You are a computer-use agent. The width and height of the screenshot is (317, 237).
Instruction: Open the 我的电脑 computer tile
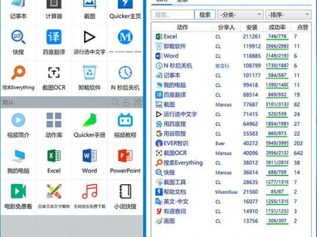[x=18, y=161]
